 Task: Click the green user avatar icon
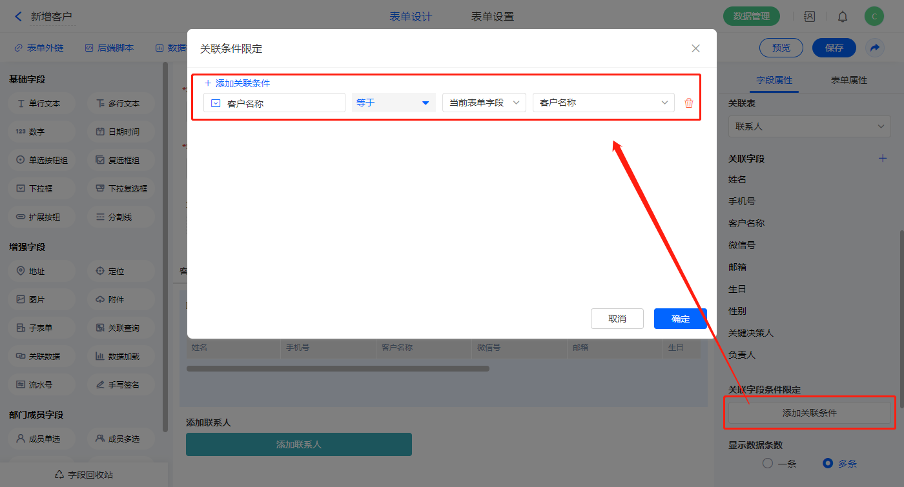tap(874, 17)
